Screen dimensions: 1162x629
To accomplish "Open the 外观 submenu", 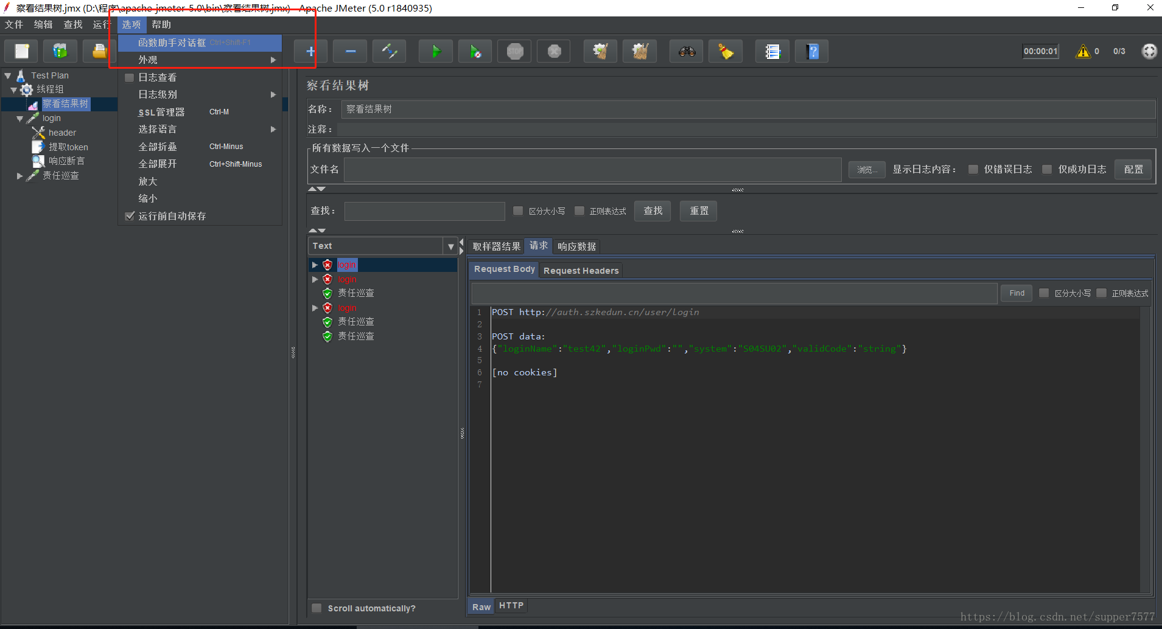I will click(x=200, y=60).
